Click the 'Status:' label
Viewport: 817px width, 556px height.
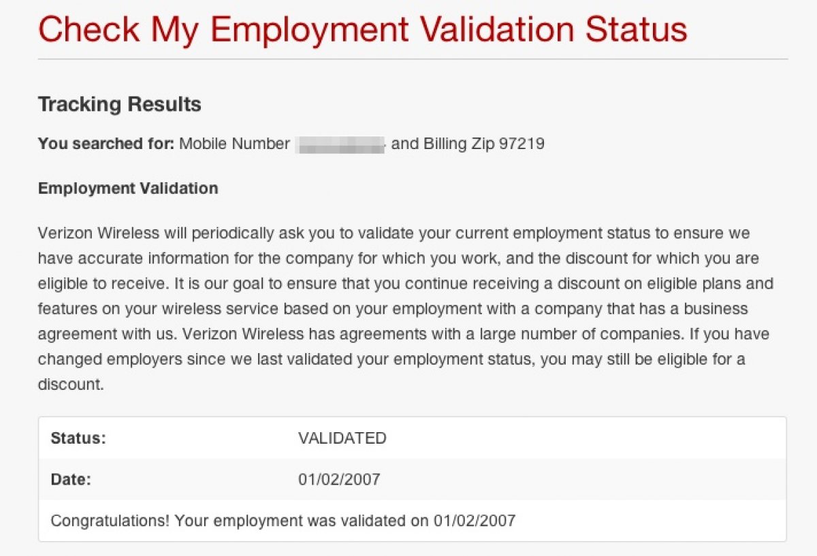click(78, 438)
